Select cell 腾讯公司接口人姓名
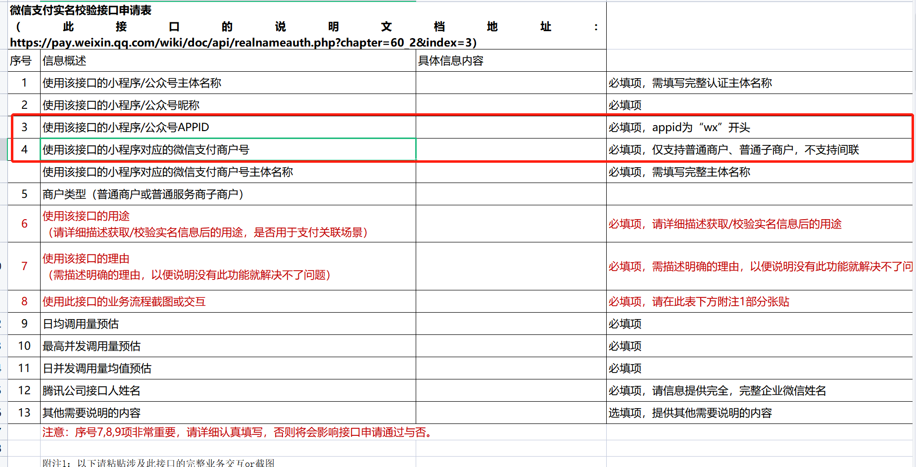The image size is (916, 467). (x=228, y=391)
